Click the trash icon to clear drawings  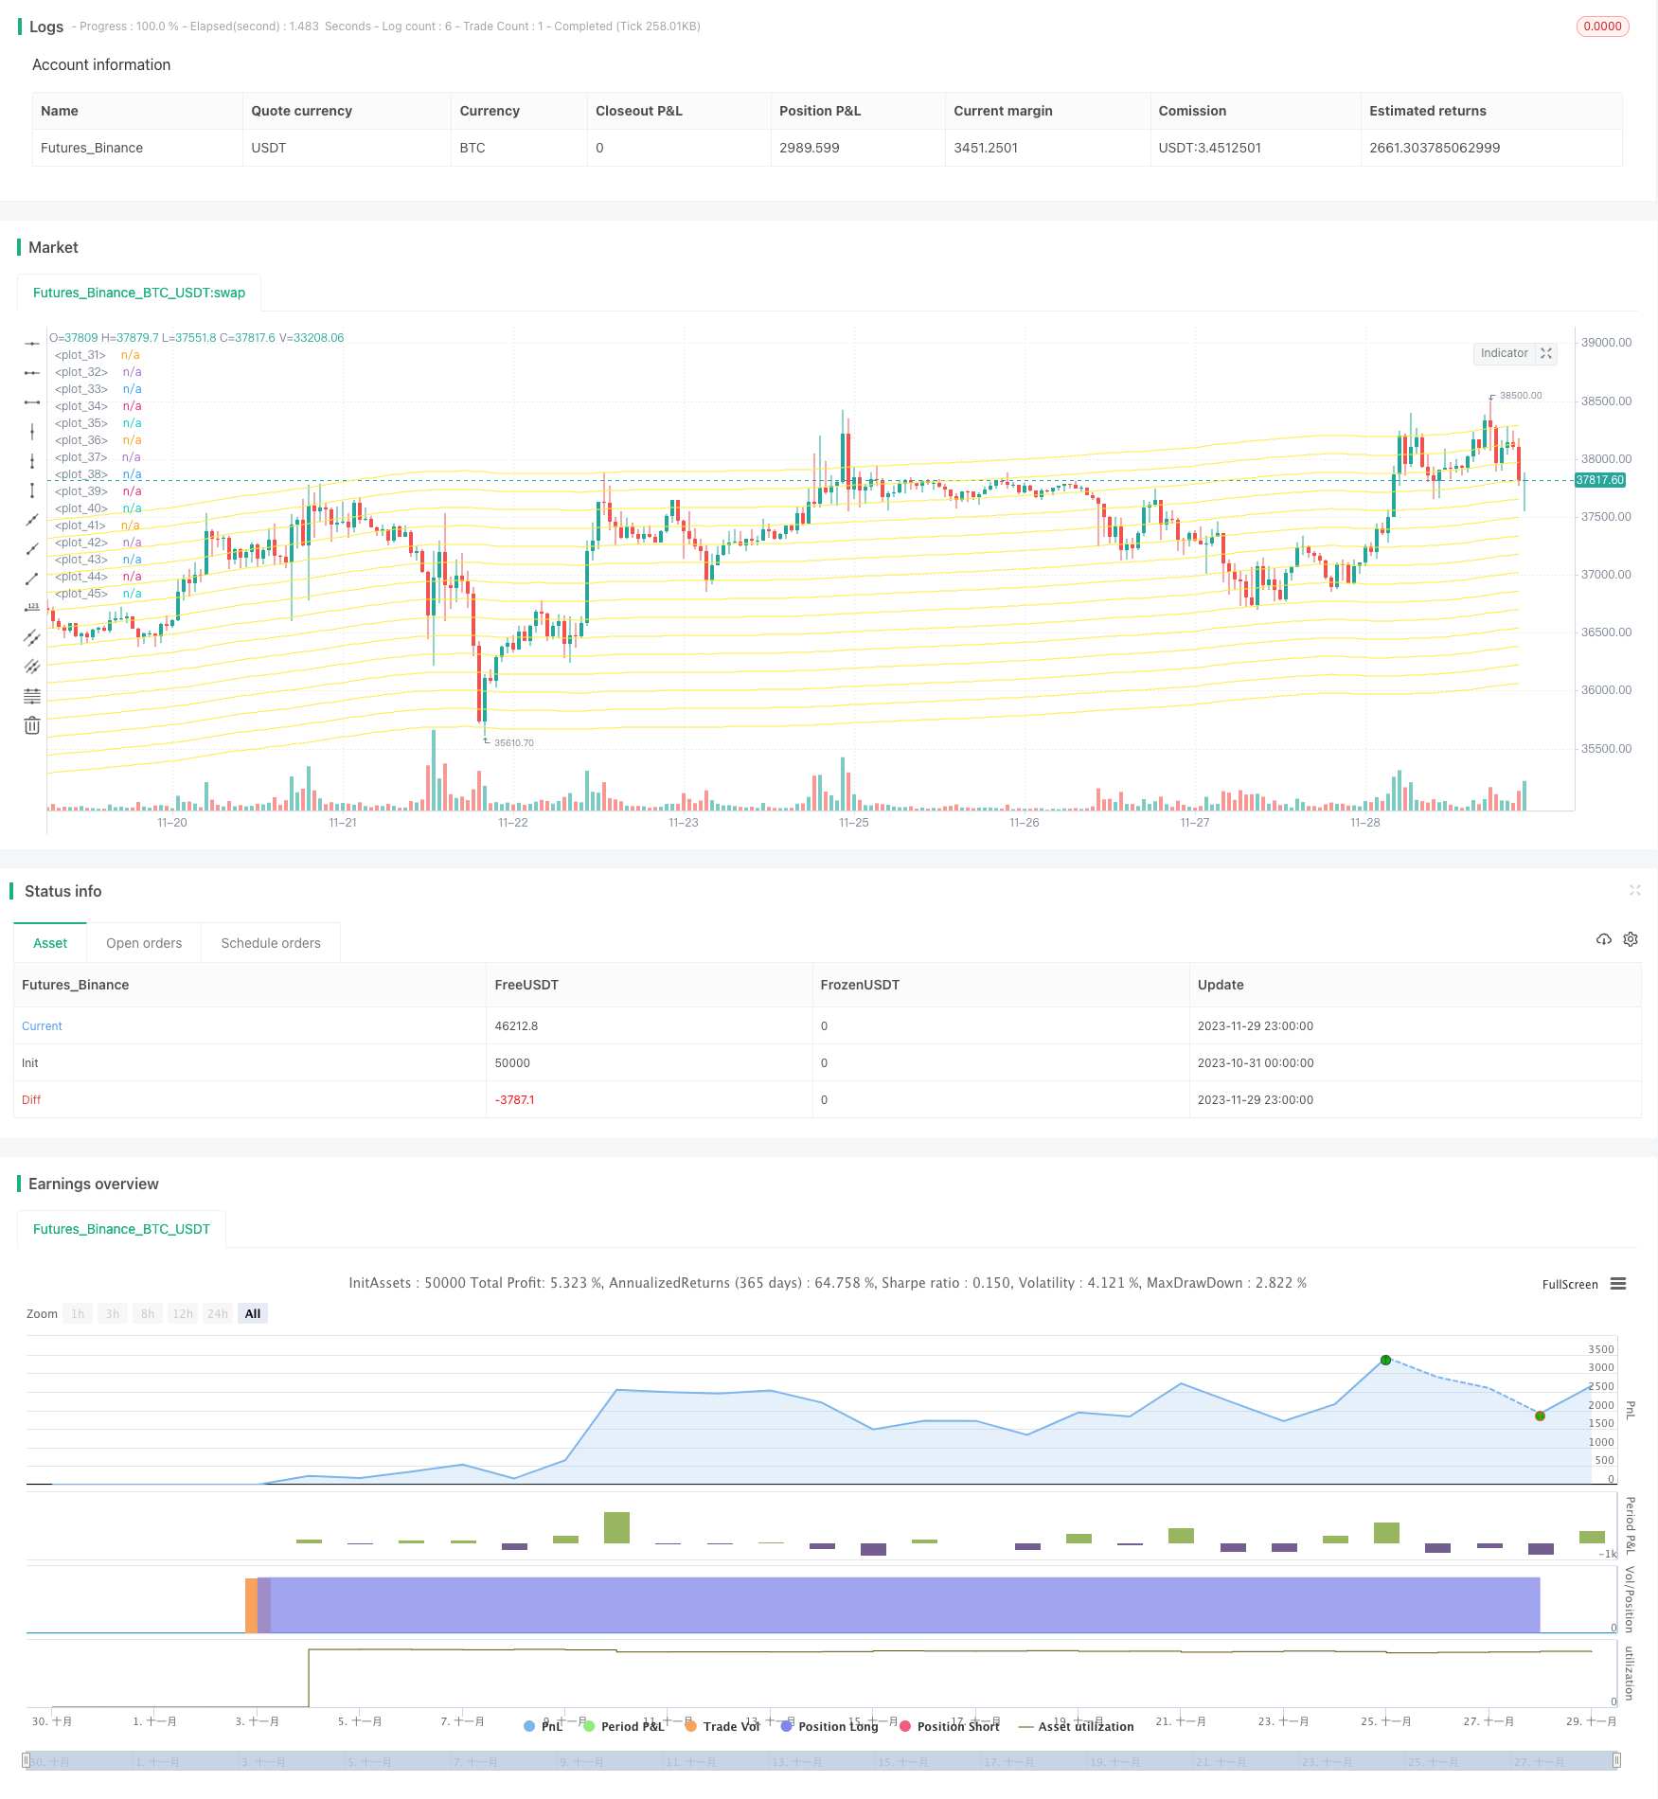pos(32,725)
